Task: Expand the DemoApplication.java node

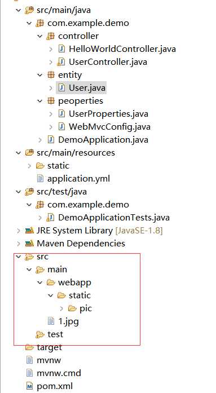Action: (40, 140)
